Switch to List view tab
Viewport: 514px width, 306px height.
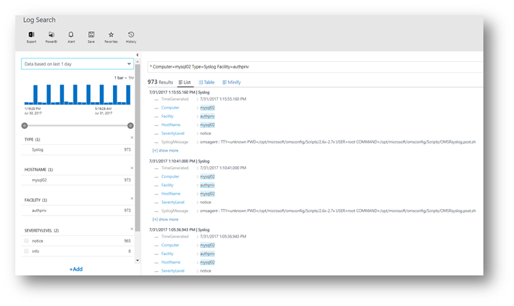click(x=184, y=82)
